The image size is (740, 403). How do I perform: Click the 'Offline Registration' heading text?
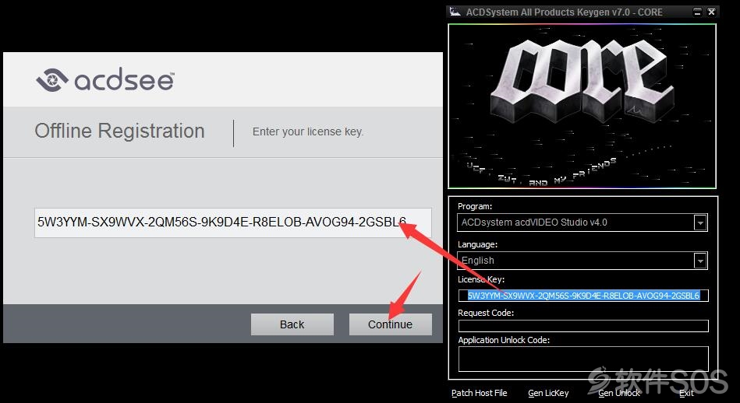[x=119, y=131]
